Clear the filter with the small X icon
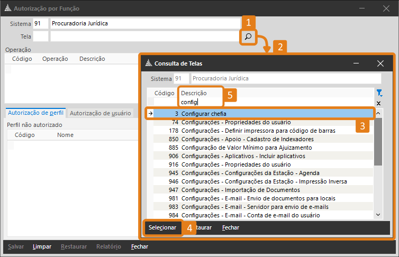399x257 pixels. (378, 103)
